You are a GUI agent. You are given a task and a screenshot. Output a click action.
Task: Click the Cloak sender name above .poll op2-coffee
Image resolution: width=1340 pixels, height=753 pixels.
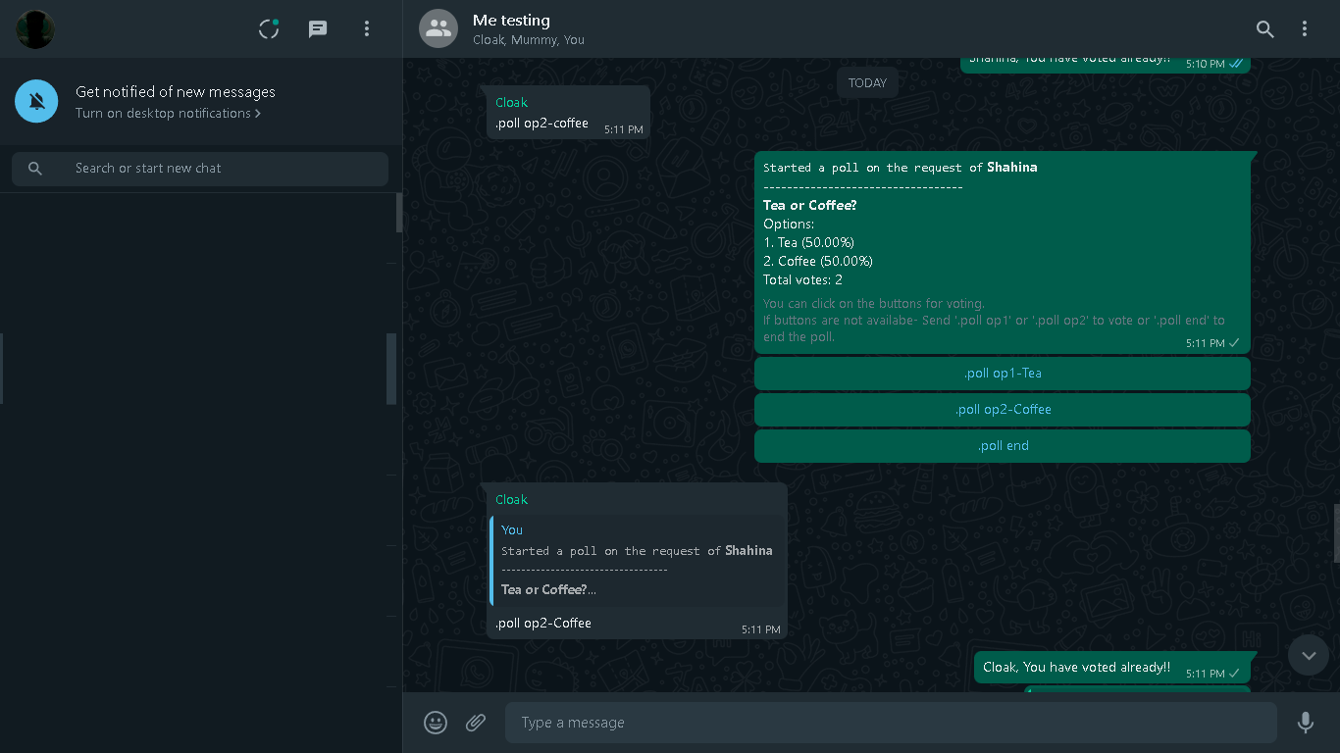pos(511,103)
